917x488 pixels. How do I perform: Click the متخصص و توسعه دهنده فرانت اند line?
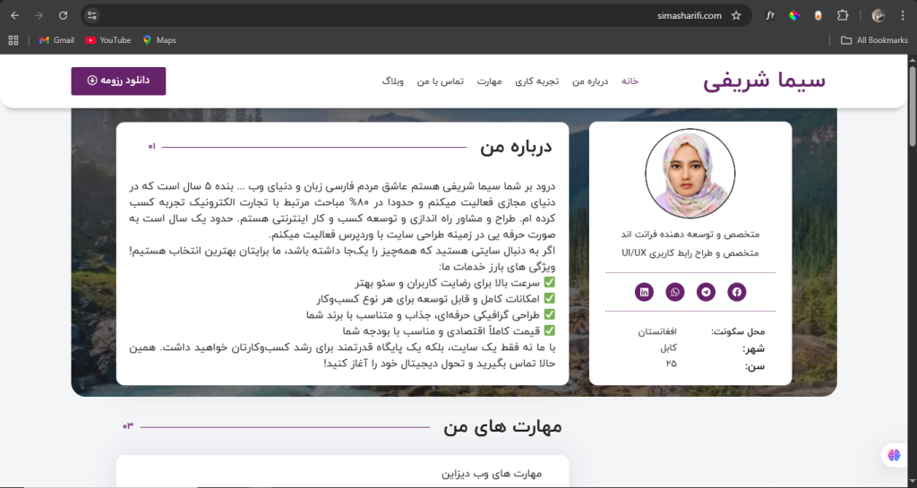pos(690,234)
